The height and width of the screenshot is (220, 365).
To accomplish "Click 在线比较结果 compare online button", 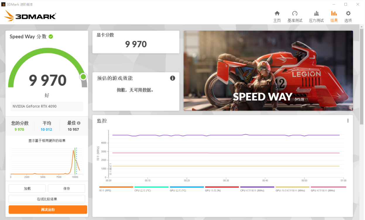I will point(47,199).
